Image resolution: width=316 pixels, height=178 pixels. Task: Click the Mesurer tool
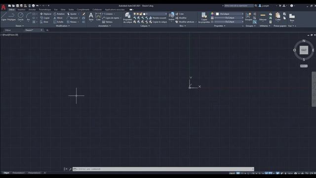pyautogui.click(x=263, y=16)
